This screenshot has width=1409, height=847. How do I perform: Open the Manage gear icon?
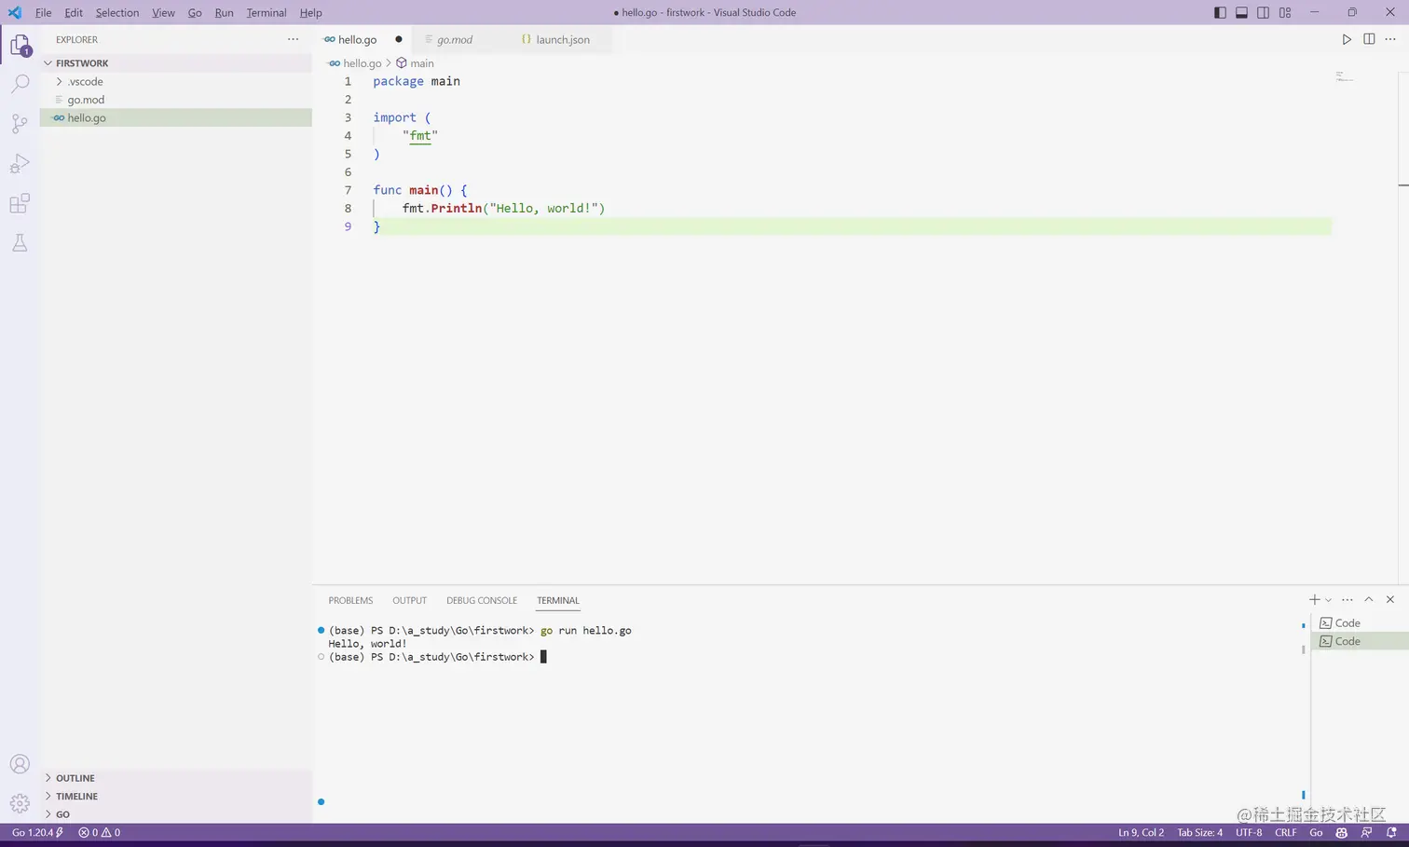click(20, 803)
